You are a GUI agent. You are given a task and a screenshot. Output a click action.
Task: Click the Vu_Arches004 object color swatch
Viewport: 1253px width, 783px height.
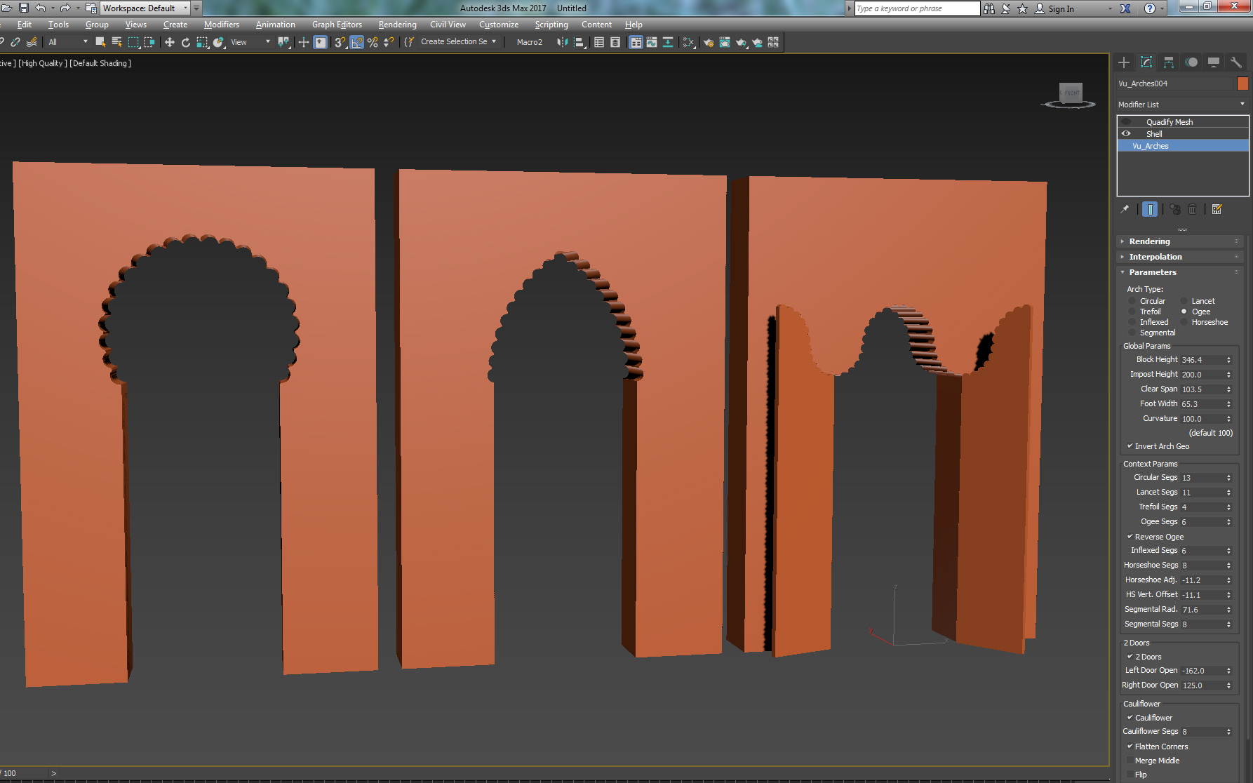tap(1242, 83)
